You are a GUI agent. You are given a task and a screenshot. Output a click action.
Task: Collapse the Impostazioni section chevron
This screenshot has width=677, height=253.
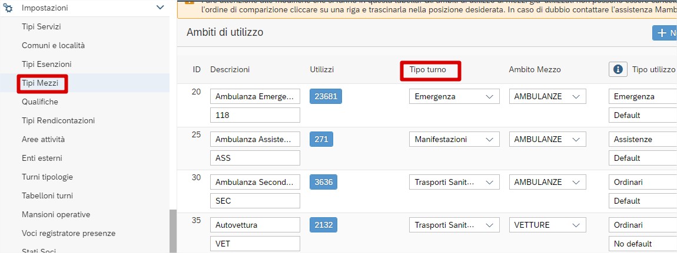click(x=160, y=8)
